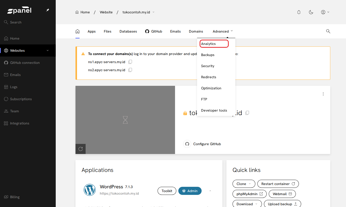The width and height of the screenshot is (346, 207).
Task: Click the search magnifier in tab bar
Action: tap(328, 31)
